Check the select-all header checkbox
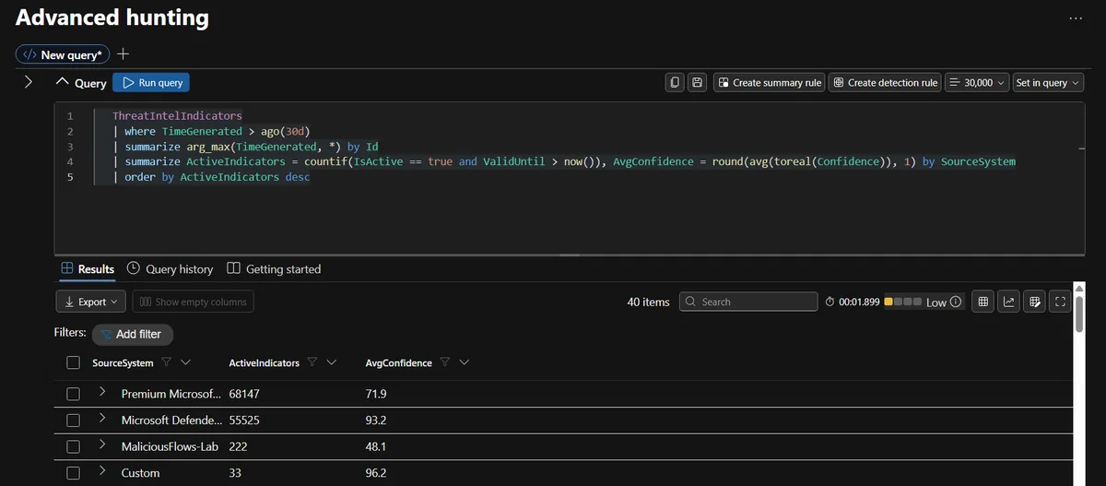Screen dimensions: 1106x486 click(74, 362)
